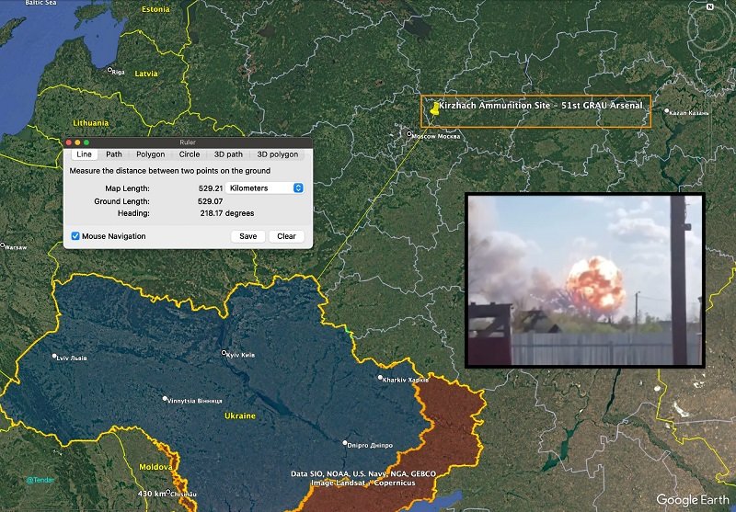Click the compass N north indicator
Image resolution: width=736 pixels, height=512 pixels.
click(710, 7)
